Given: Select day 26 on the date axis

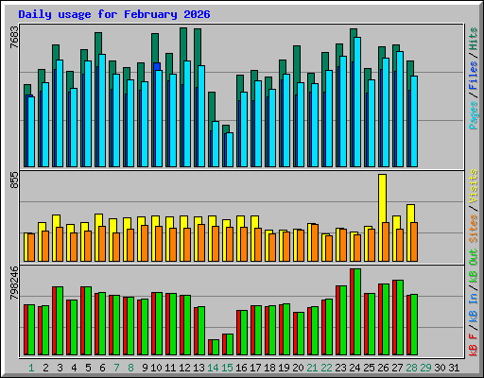Looking at the screenshot, I should click(x=383, y=368).
